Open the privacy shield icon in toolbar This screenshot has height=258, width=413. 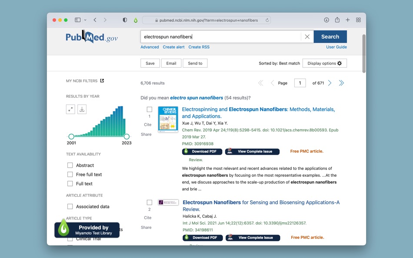125,20
